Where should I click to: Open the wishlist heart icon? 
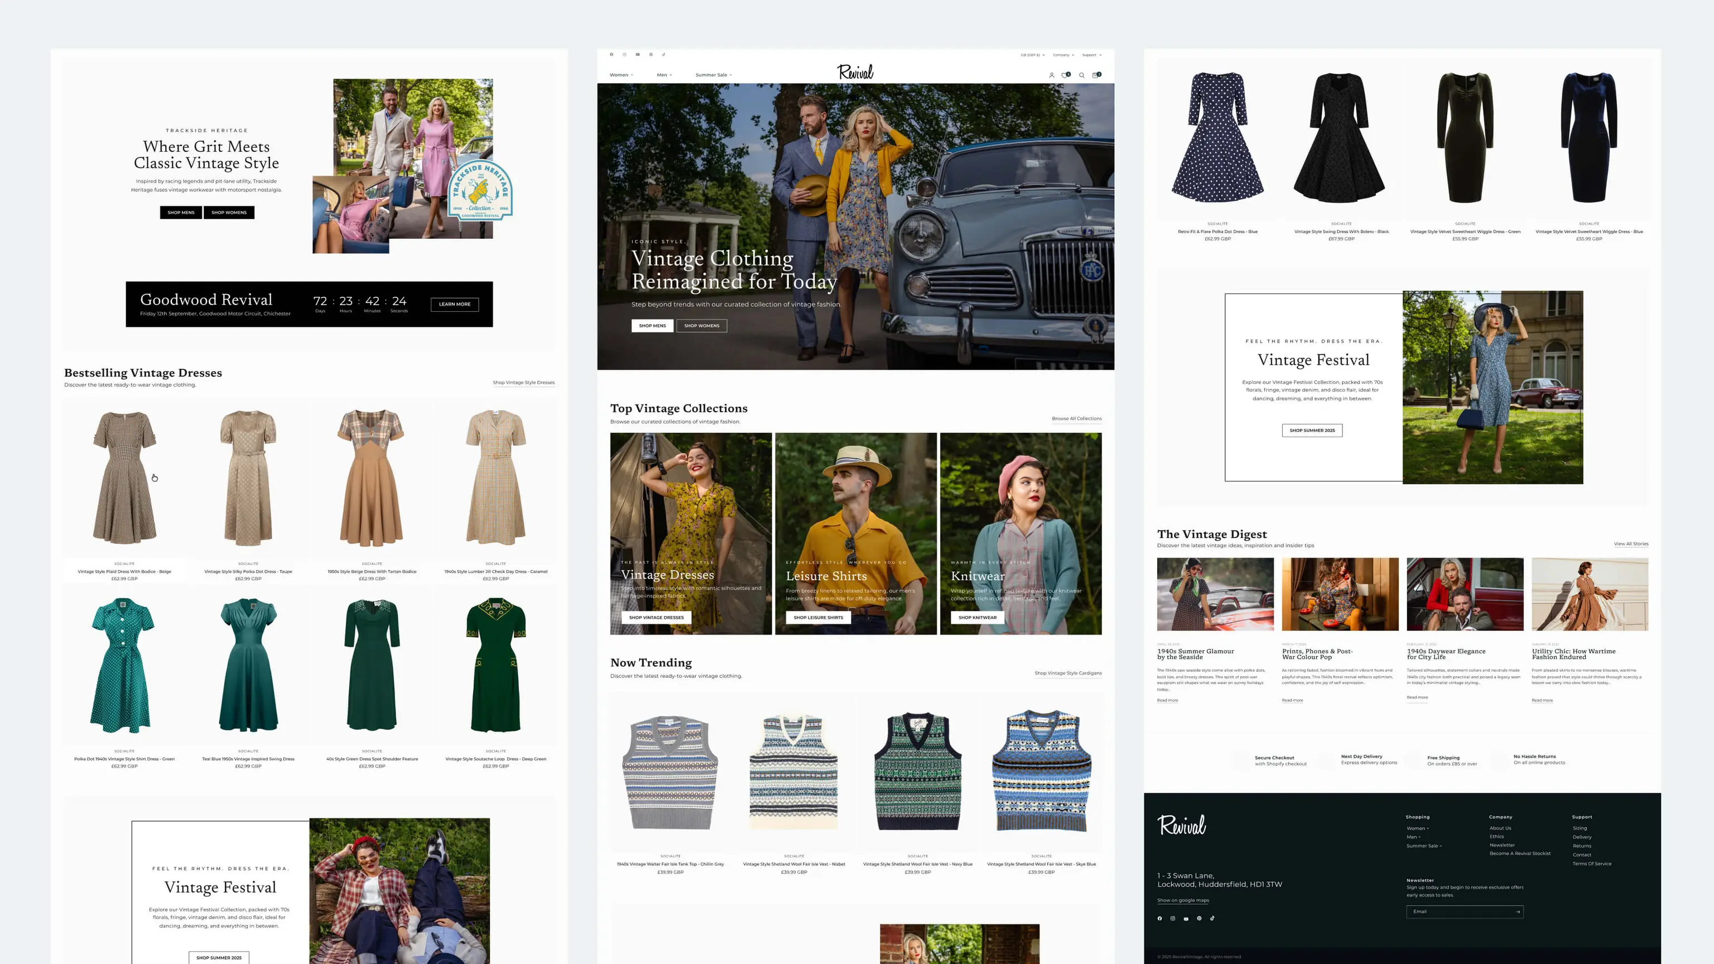tap(1065, 75)
